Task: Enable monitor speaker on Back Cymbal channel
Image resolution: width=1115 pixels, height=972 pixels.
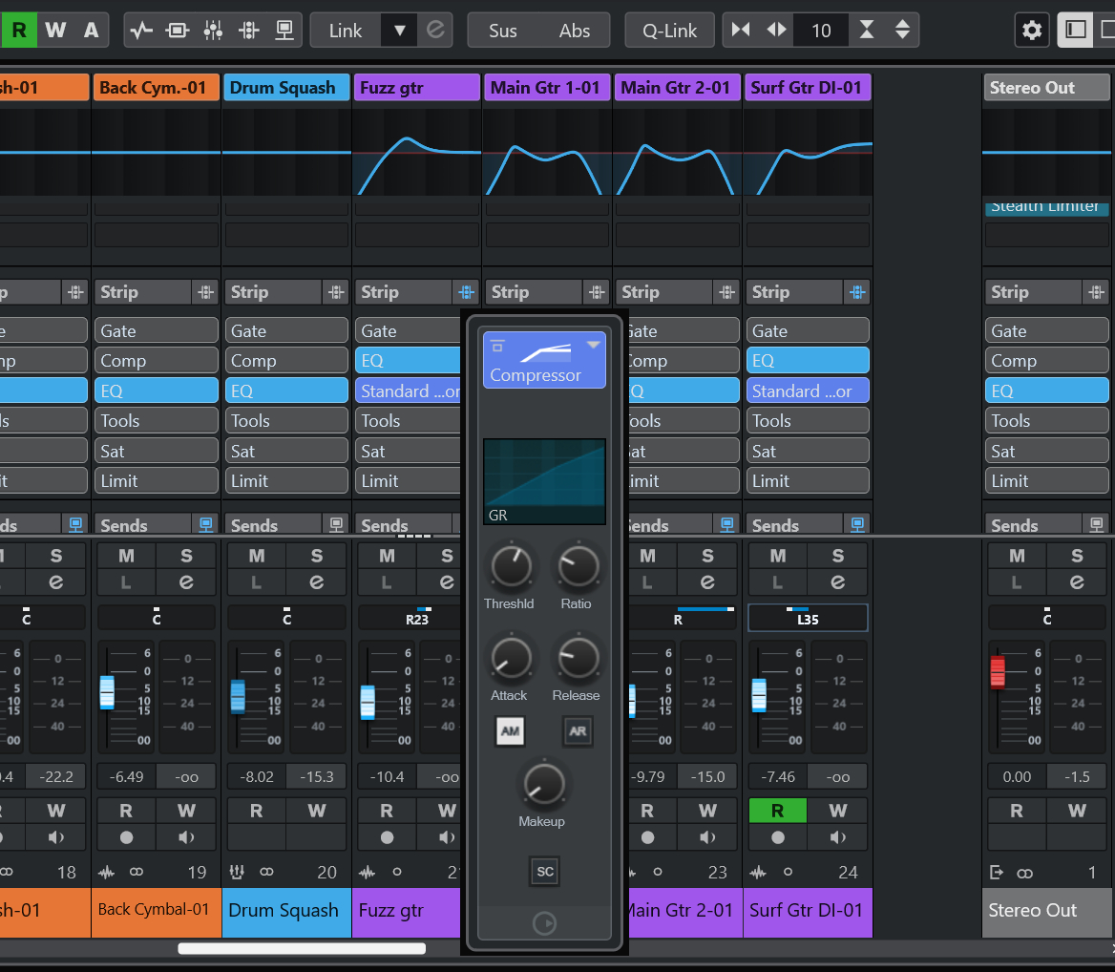Action: 186,837
